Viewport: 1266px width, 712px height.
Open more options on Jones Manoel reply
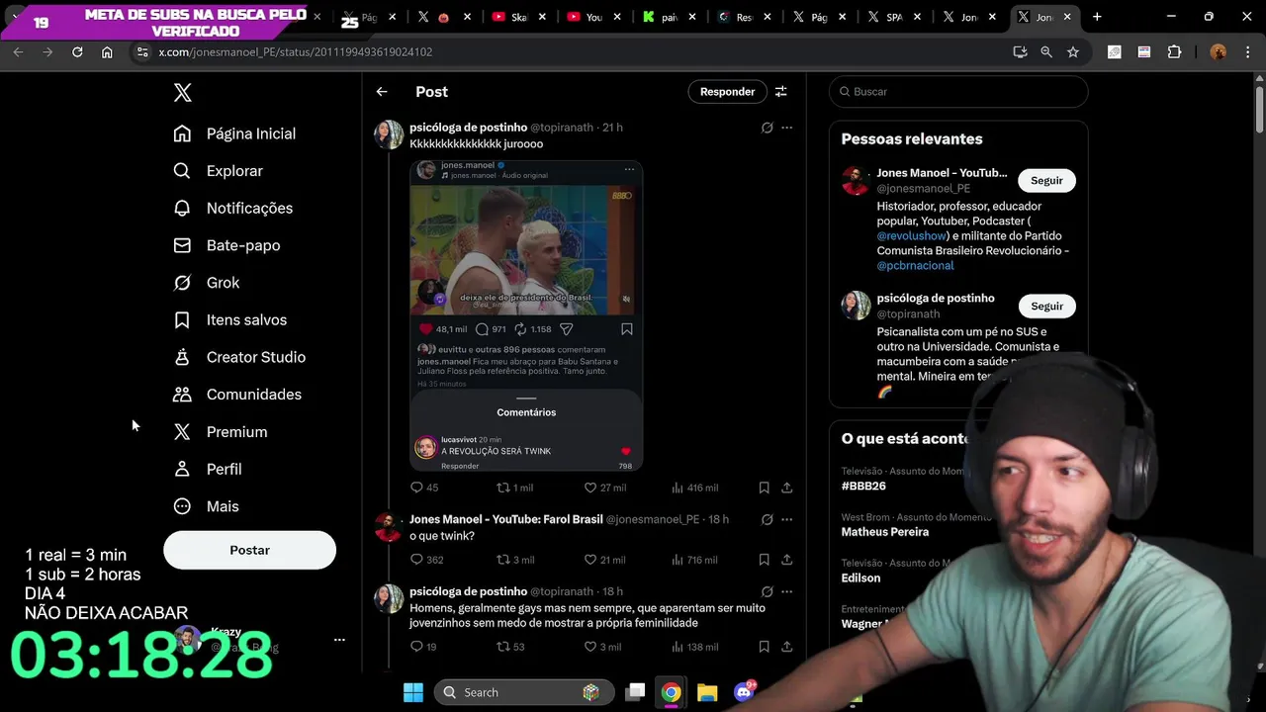(x=786, y=519)
